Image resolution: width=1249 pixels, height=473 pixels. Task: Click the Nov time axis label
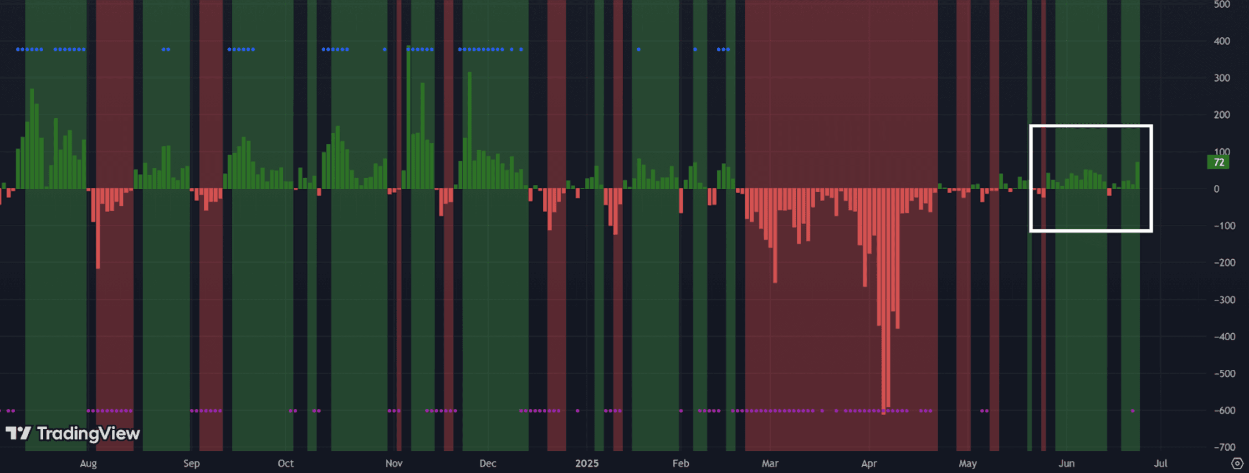[x=394, y=463]
